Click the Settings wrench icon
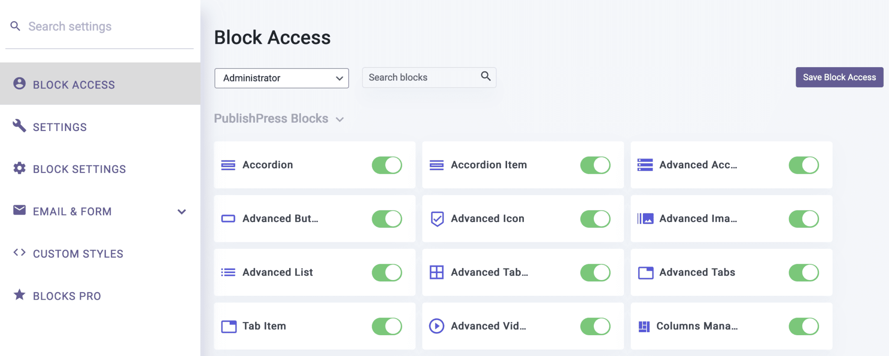Viewport: 889px width, 356px height. [x=20, y=125]
